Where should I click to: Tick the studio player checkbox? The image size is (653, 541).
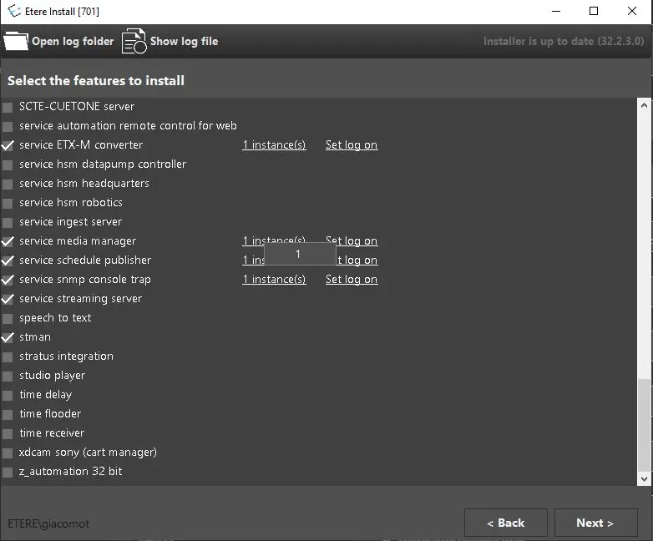click(8, 376)
